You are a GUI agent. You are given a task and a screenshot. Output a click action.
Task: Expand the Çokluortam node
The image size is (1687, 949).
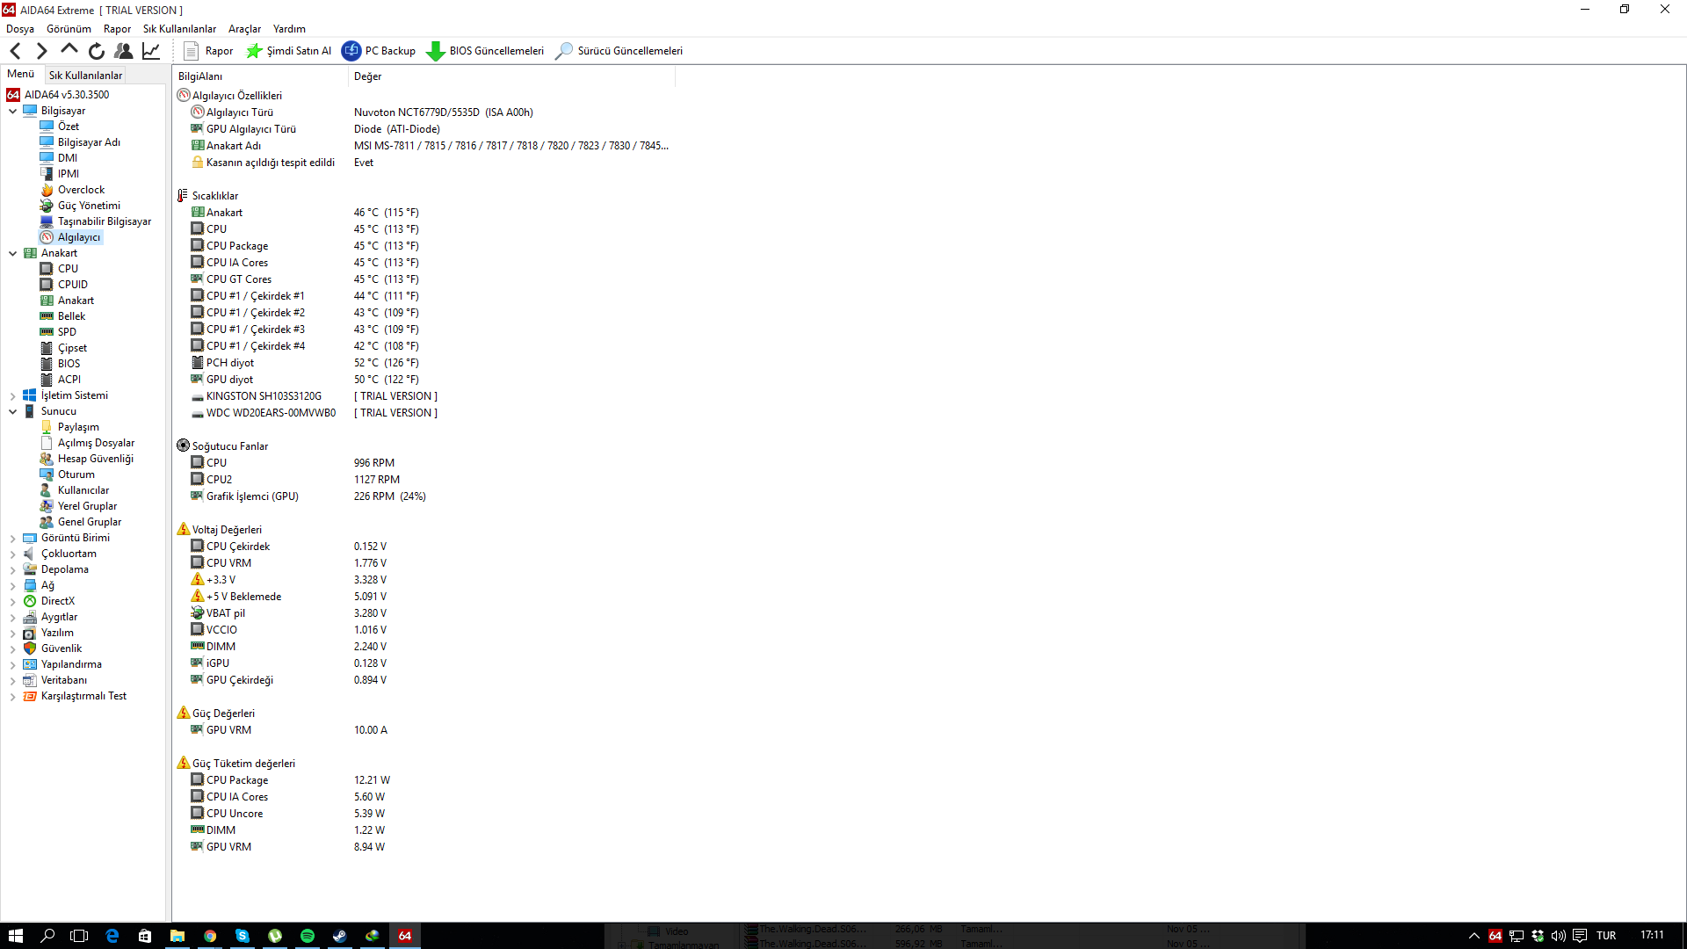pos(13,554)
